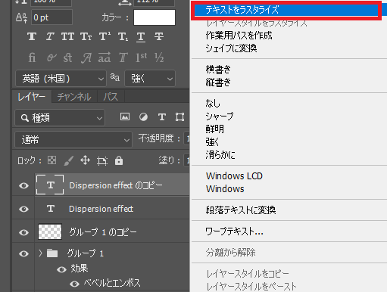The image size is (387, 292).
Task: Select the Dispersion effect layer name
Action: tap(101, 209)
